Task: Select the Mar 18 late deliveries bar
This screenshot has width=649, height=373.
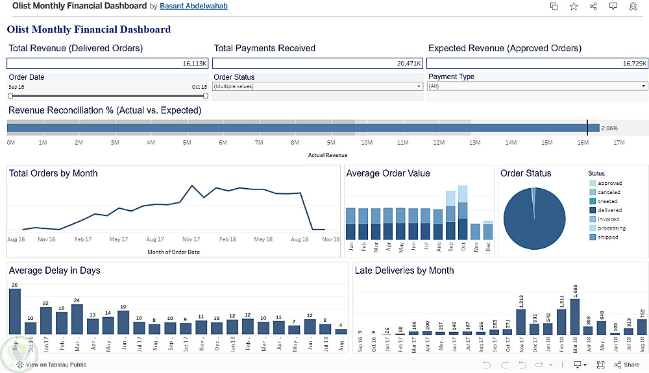Action: (574, 317)
